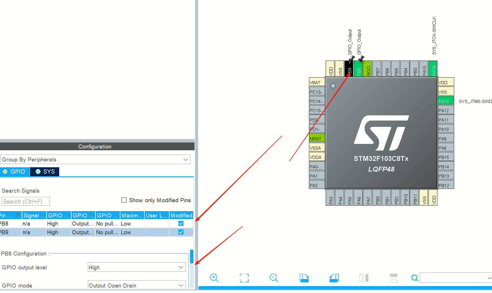Image resolution: width=492 pixels, height=293 pixels.
Task: Open the pin search combo box arrow
Action: [489, 278]
